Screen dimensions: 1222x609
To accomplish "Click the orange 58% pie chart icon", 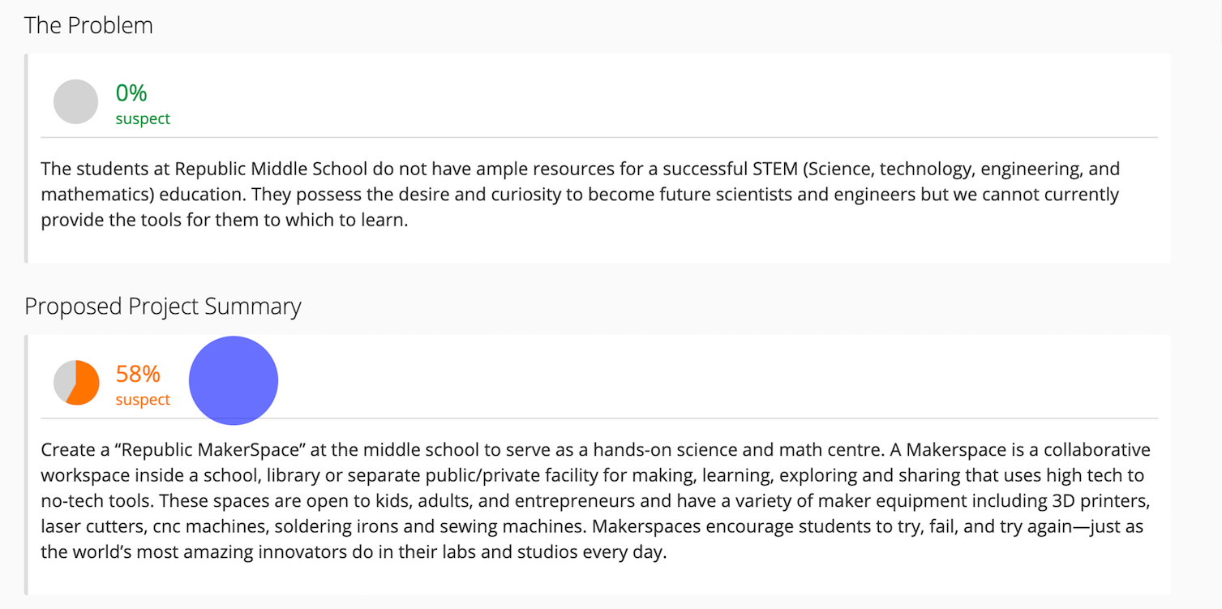I will click(76, 382).
